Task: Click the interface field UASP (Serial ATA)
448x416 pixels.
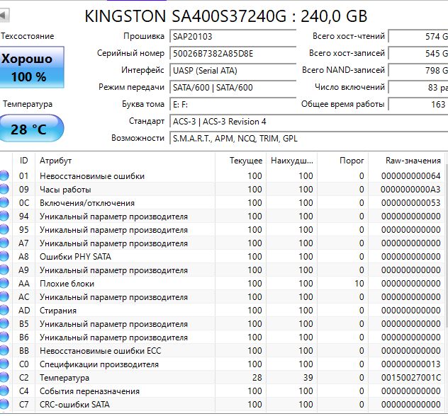Action: click(x=233, y=71)
